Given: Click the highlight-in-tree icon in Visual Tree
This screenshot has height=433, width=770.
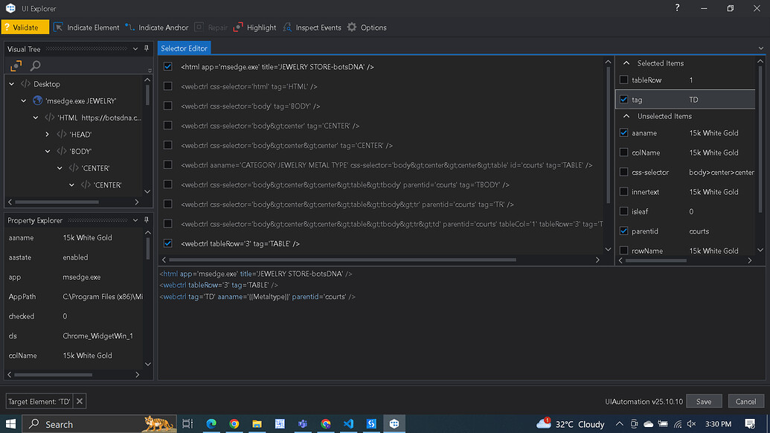Looking at the screenshot, I should point(16,65).
